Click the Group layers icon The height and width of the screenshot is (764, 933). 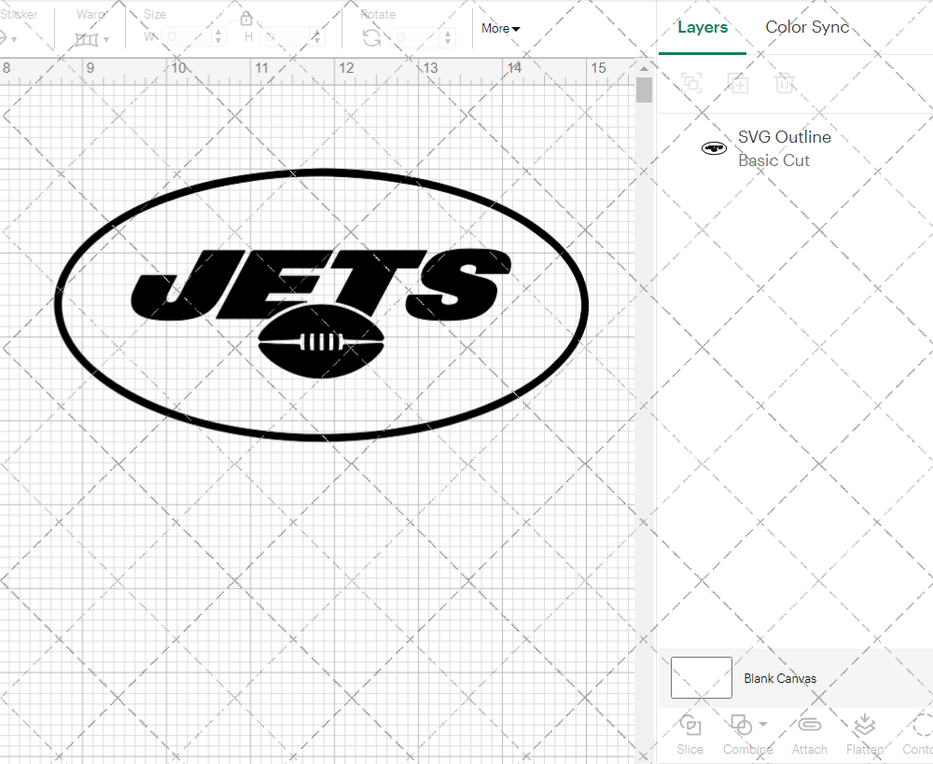[691, 83]
